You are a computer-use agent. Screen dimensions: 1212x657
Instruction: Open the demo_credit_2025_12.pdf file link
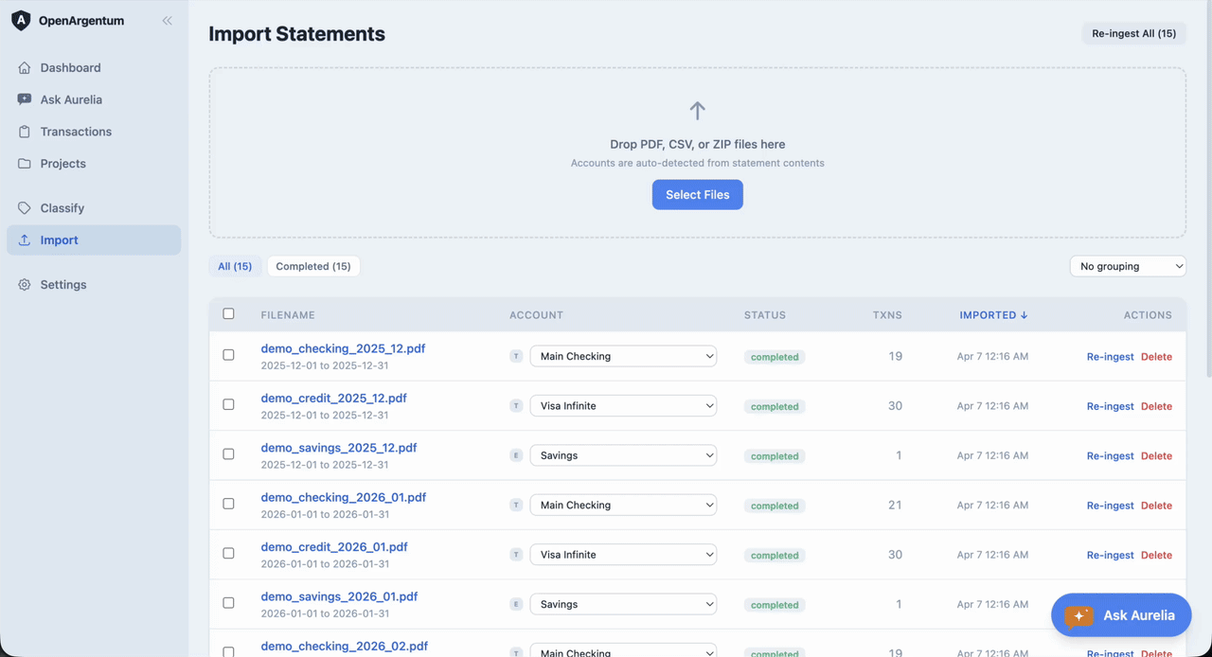pos(333,399)
